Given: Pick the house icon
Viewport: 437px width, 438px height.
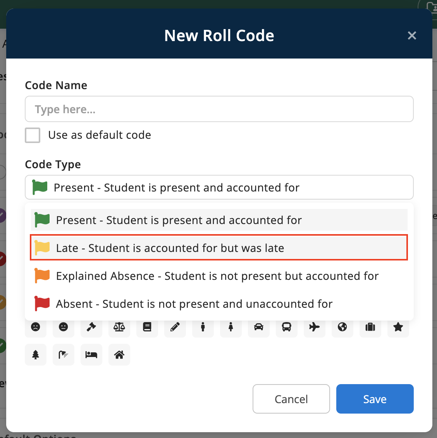Looking at the screenshot, I should 119,355.
